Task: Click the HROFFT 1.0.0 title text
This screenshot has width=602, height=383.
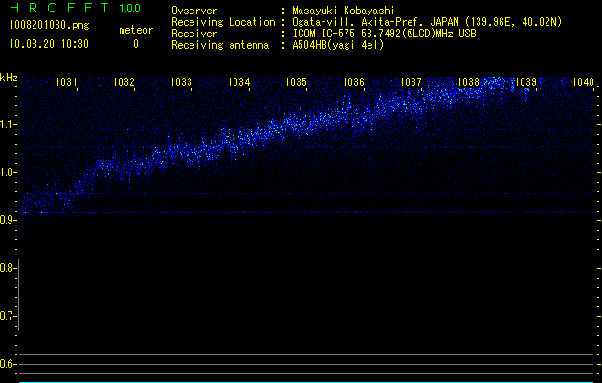Action: 76,8
